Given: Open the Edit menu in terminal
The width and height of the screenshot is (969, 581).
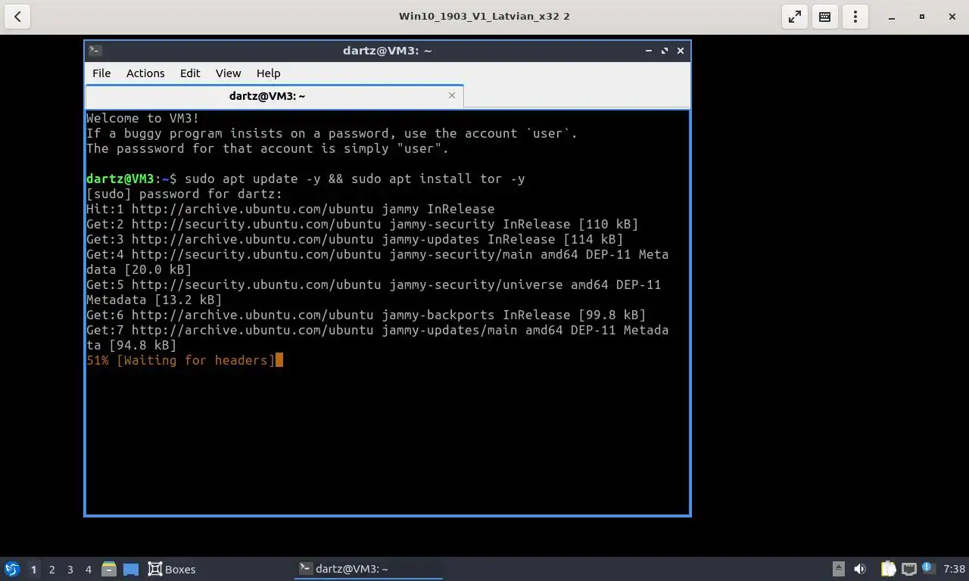Looking at the screenshot, I should click(x=190, y=73).
